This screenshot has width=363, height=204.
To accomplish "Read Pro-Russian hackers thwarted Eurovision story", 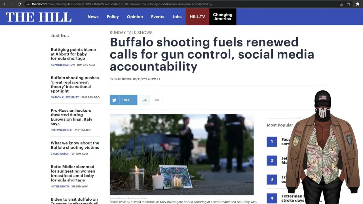I will point(71,117).
